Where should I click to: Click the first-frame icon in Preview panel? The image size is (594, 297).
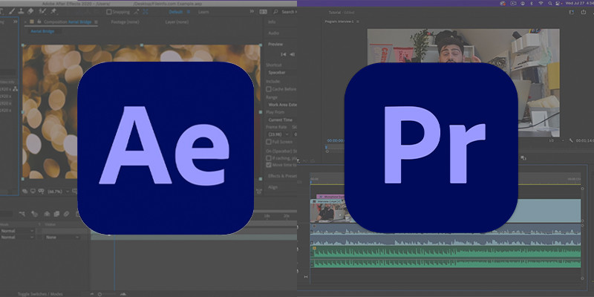tap(283, 54)
